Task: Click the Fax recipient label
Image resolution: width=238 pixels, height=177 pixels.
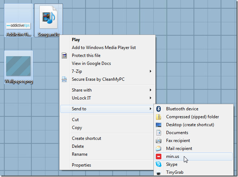Action: click(x=178, y=141)
